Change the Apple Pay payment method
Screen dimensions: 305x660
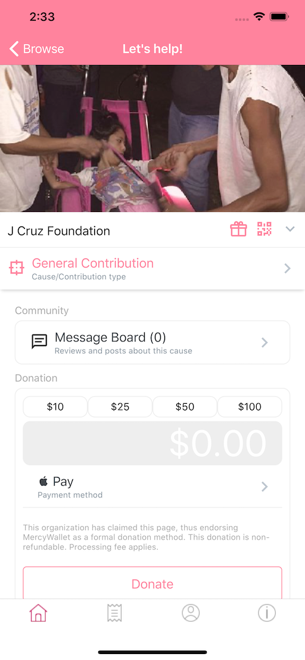[x=152, y=487]
